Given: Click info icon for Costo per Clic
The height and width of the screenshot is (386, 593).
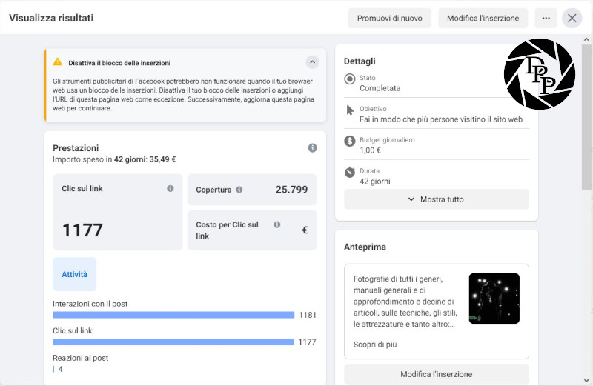Looking at the screenshot, I should pos(277,224).
